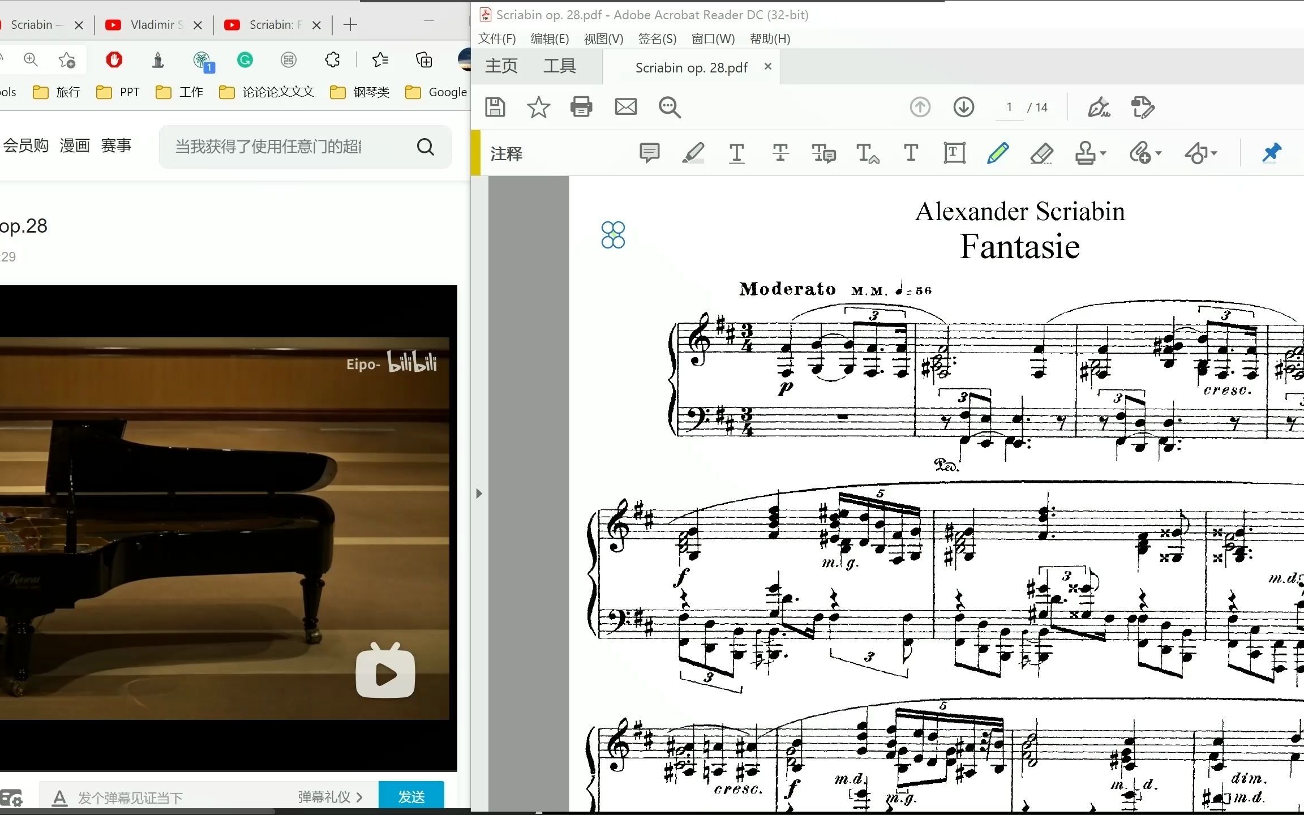Star the PDF file as favorite
Viewport: 1304px width, 815px height.
coord(538,107)
